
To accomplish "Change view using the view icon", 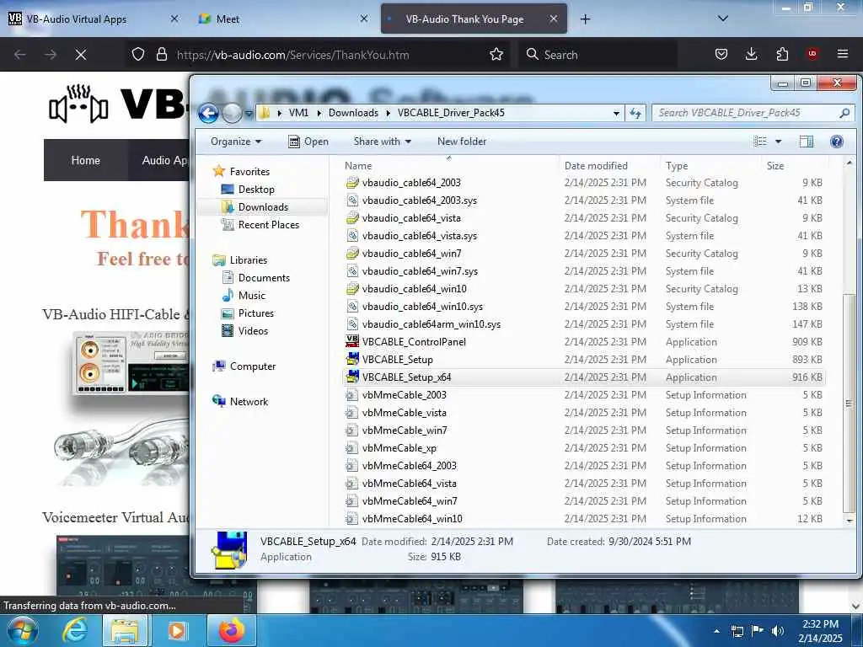I will click(x=760, y=142).
